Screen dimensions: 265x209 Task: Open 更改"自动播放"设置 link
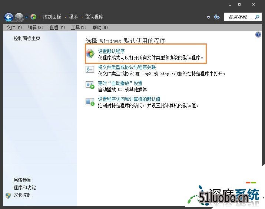120,83
